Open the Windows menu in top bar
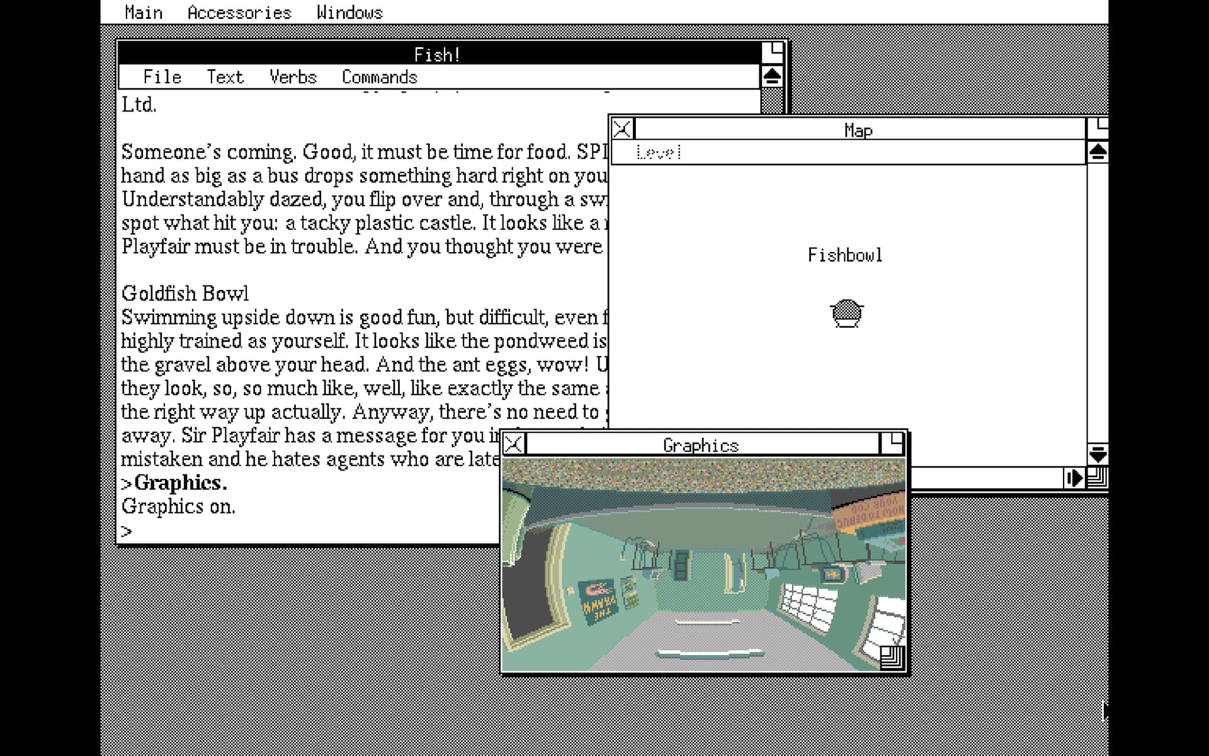The width and height of the screenshot is (1209, 756). [349, 13]
